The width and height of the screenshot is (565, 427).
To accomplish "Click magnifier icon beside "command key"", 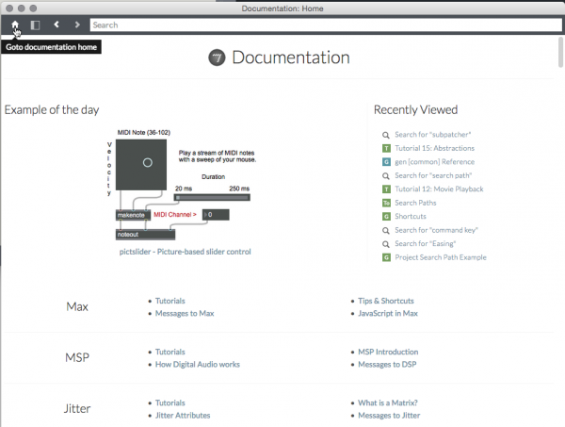I will pyautogui.click(x=386, y=230).
